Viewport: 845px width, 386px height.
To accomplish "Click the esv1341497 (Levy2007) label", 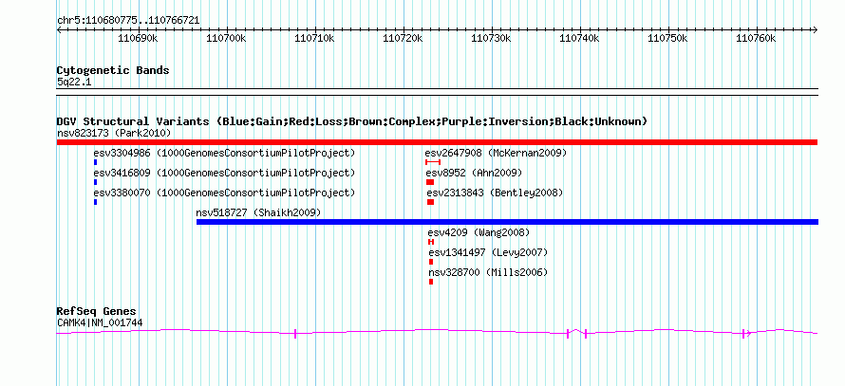I will coord(488,252).
